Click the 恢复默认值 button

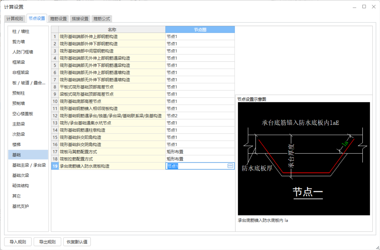tap(77, 242)
